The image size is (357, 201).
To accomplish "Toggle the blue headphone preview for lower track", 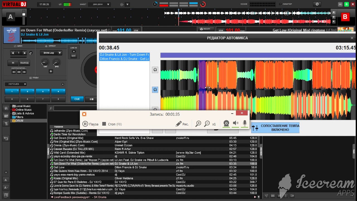I will (x=155, y=90).
